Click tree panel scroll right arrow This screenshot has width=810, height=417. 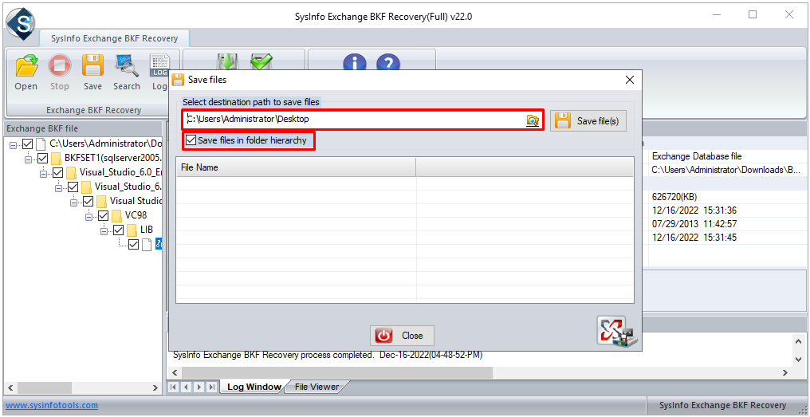[155, 387]
